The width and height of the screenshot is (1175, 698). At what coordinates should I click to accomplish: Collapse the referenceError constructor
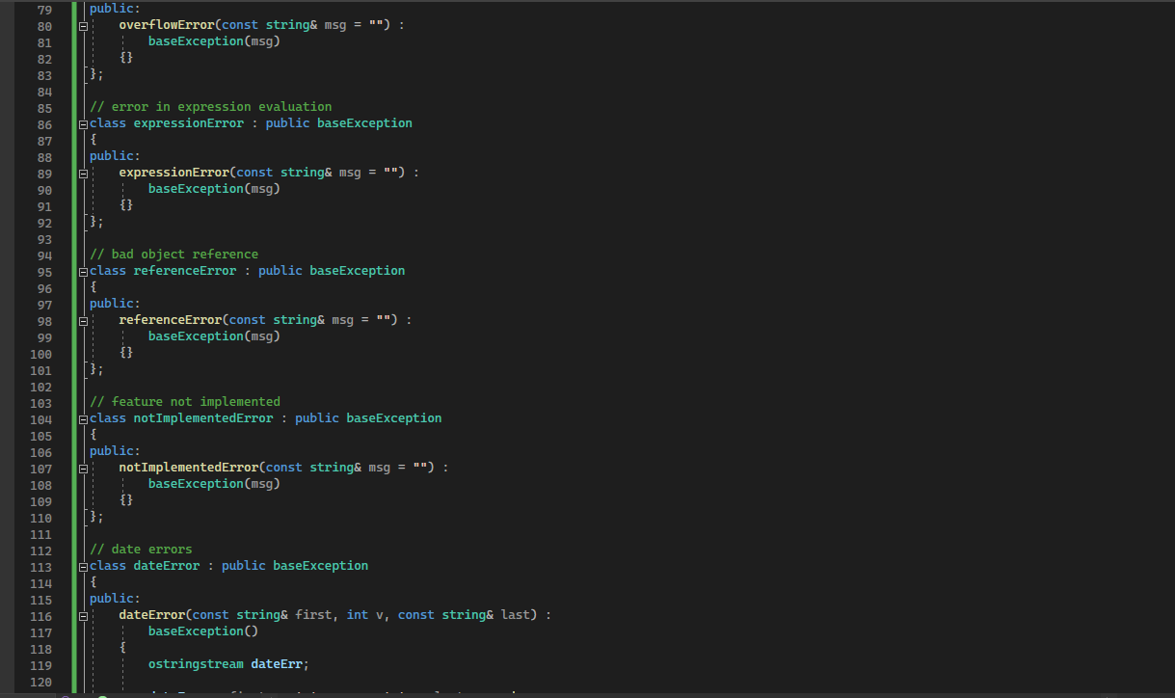(x=82, y=319)
